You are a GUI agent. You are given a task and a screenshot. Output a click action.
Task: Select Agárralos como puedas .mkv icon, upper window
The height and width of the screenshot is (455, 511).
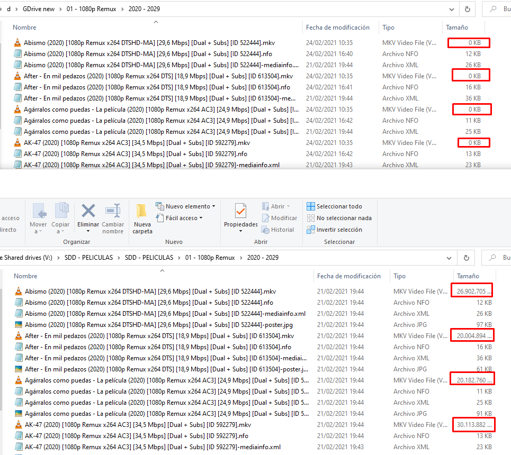click(17, 110)
